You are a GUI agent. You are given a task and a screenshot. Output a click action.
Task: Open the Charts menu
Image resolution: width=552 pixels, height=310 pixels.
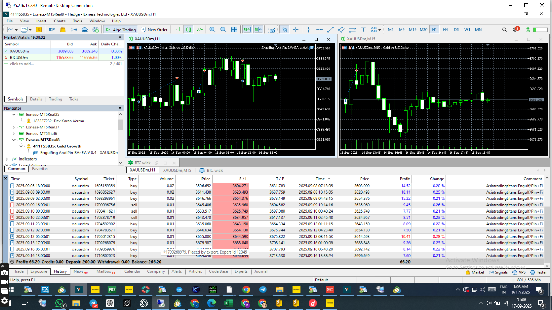tap(59, 21)
